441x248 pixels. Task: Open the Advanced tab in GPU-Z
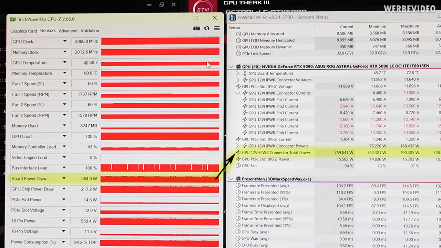68,31
